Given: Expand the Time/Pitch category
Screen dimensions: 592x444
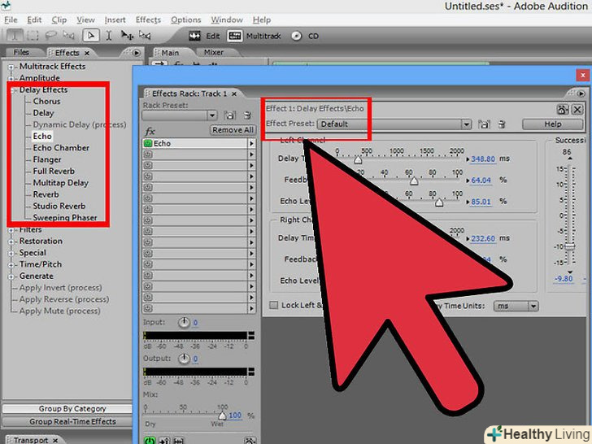Looking at the screenshot, I should click(11, 265).
